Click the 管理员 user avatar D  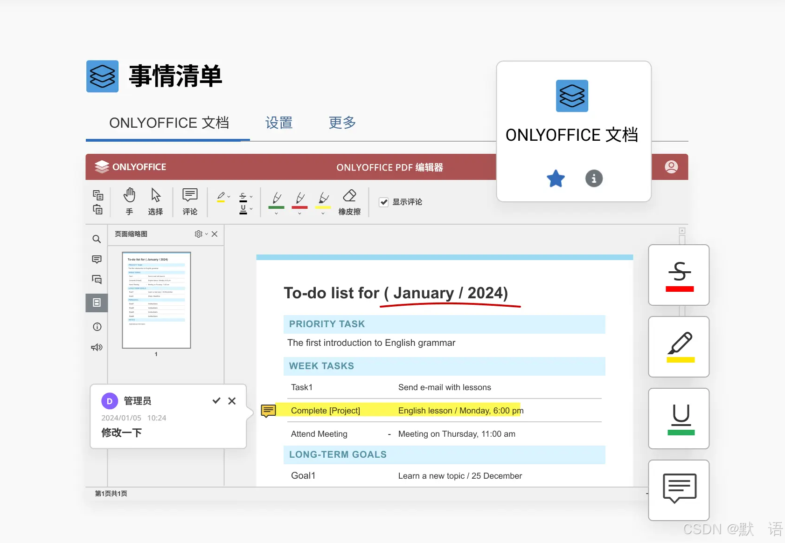pos(110,401)
